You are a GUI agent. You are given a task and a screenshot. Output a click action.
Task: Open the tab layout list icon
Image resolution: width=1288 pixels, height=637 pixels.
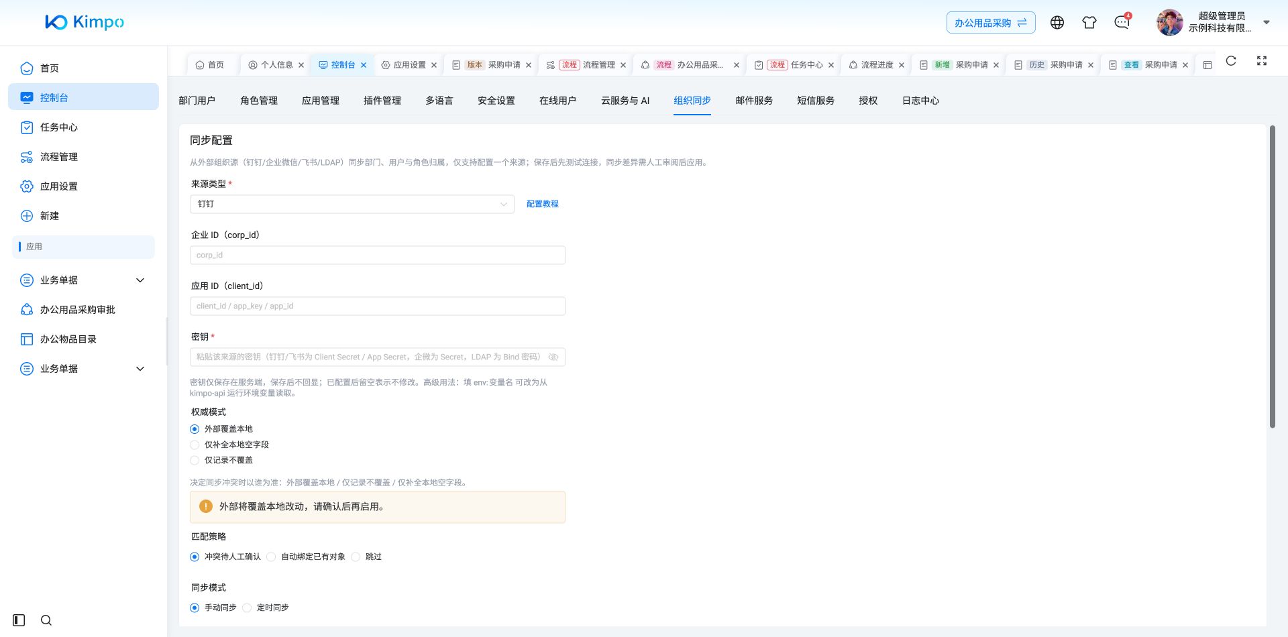coord(1207,65)
